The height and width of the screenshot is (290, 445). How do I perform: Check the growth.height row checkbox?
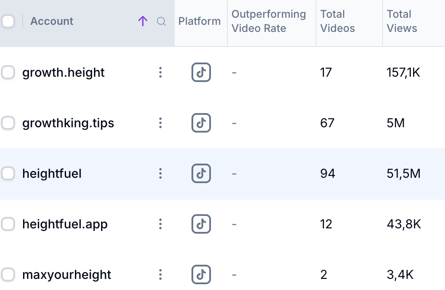point(8,72)
